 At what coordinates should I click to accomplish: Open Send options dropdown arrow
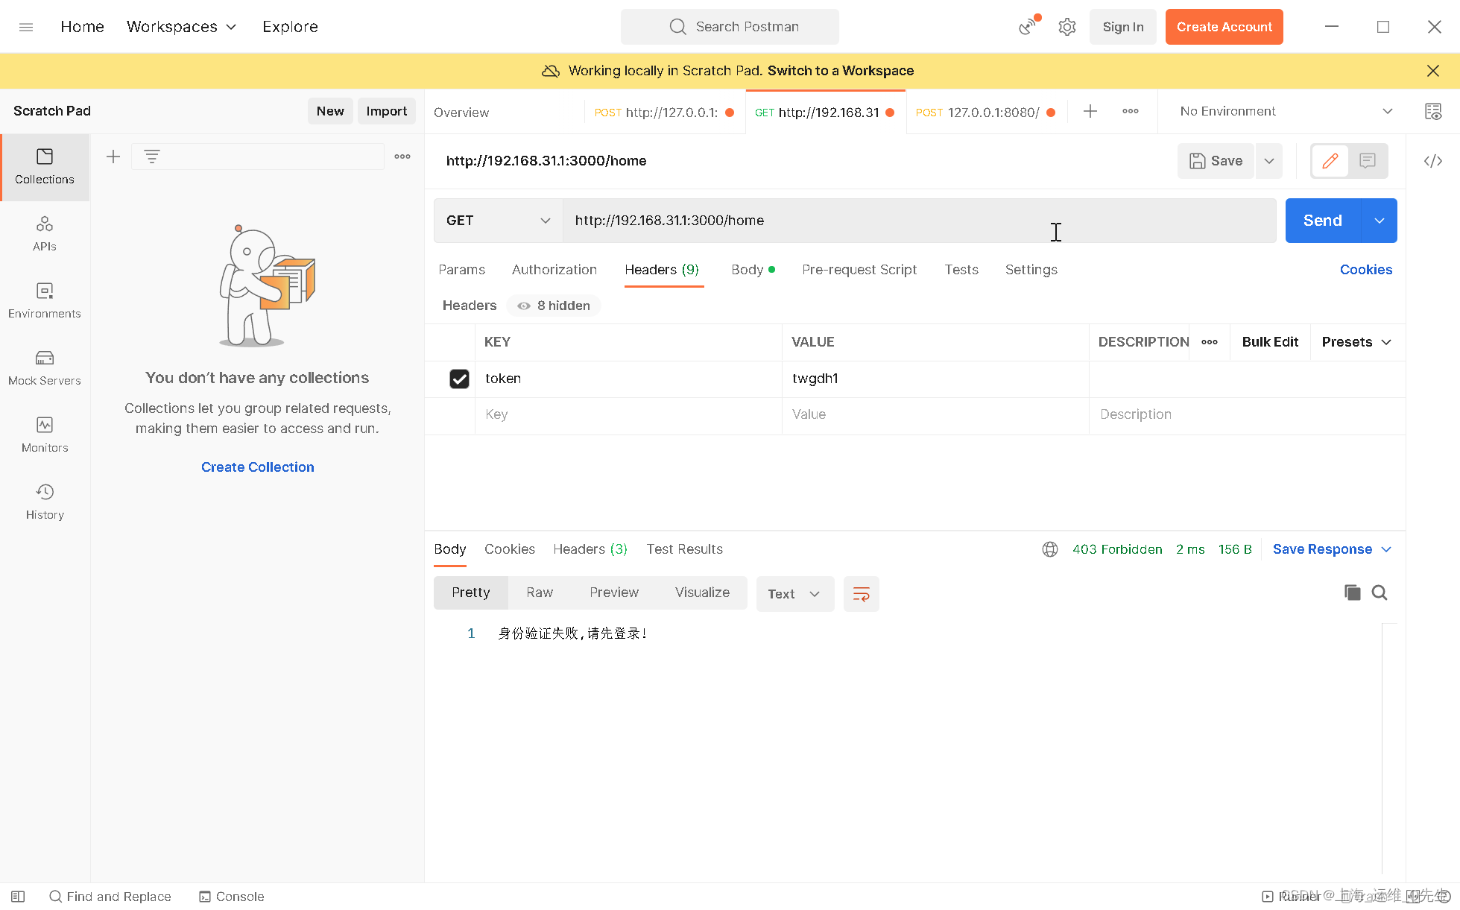click(x=1380, y=221)
